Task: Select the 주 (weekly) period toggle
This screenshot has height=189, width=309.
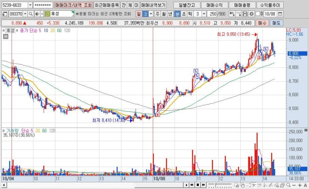Action: [x=157, y=14]
